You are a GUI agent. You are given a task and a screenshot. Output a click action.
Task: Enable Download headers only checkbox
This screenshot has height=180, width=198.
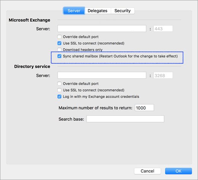59,49
